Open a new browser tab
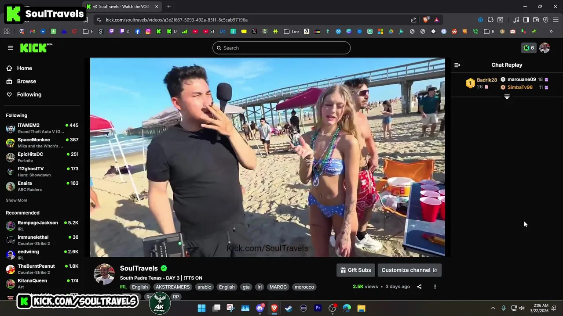Image resolution: width=563 pixels, height=316 pixels. [169, 7]
